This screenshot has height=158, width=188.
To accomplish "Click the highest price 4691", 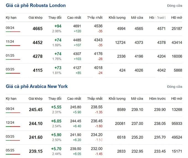I will [x=77, y=26].
